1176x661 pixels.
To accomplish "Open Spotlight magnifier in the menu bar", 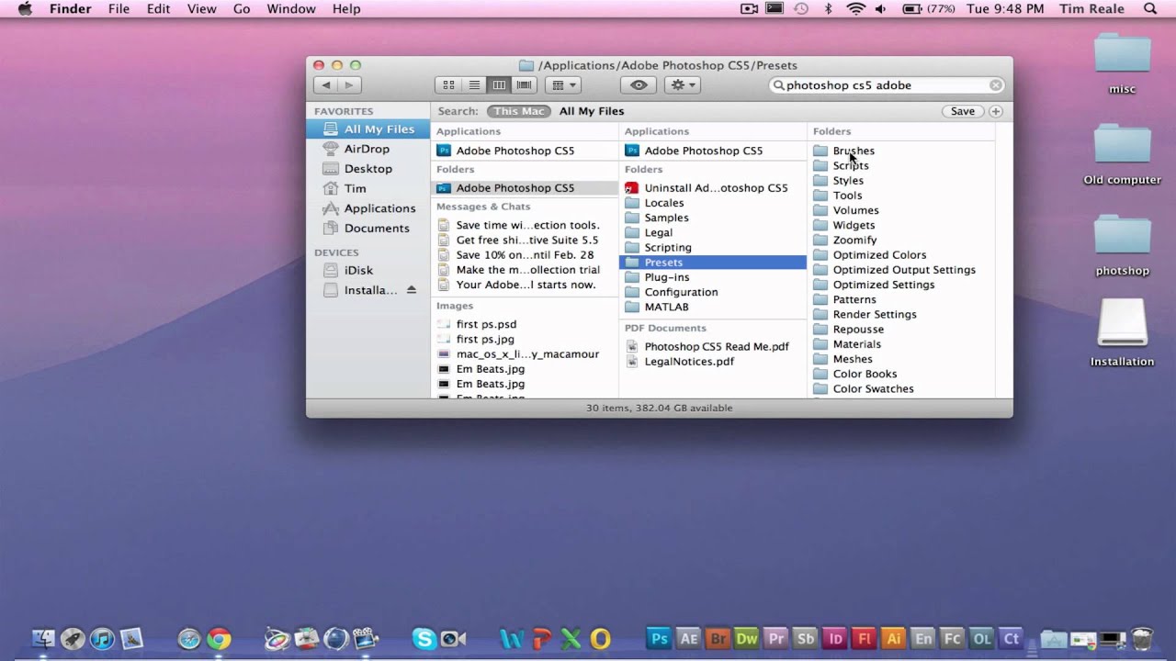I will point(1150,8).
